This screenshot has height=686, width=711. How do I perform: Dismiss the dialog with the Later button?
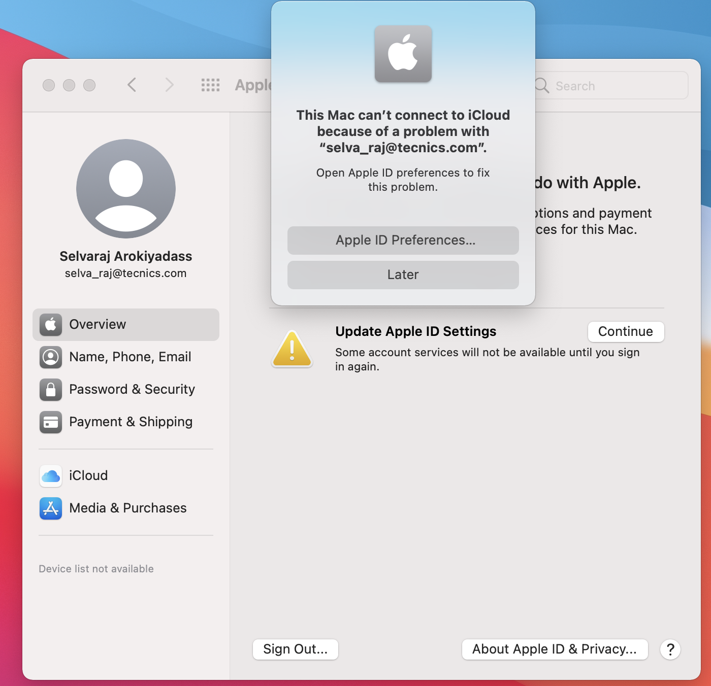403,275
